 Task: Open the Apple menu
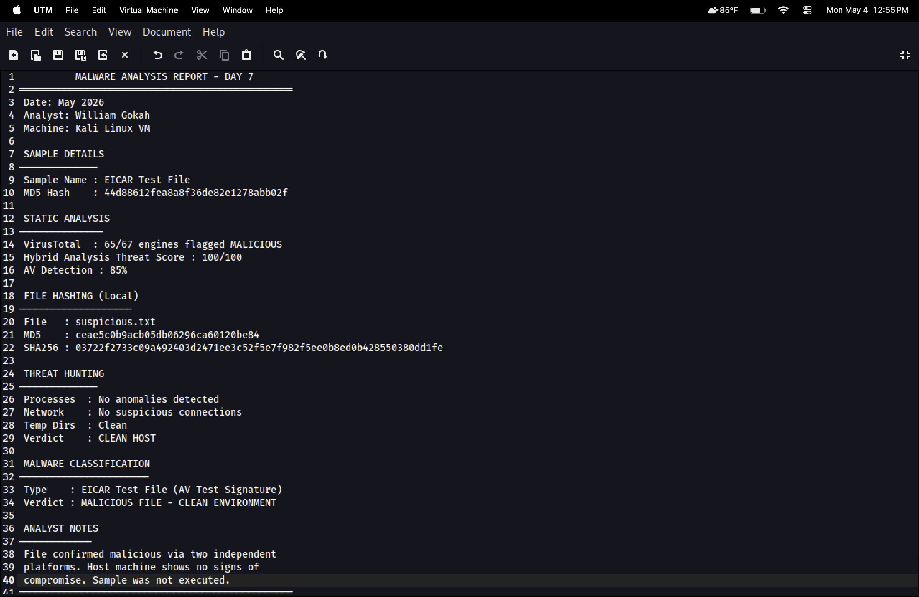17,10
